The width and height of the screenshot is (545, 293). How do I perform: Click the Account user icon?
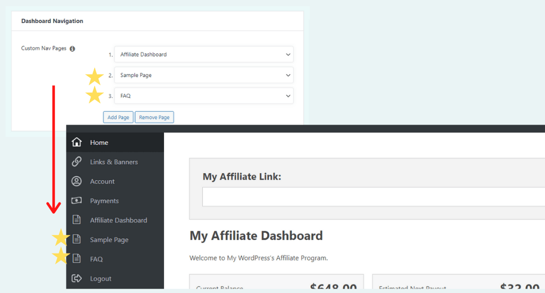tap(77, 181)
